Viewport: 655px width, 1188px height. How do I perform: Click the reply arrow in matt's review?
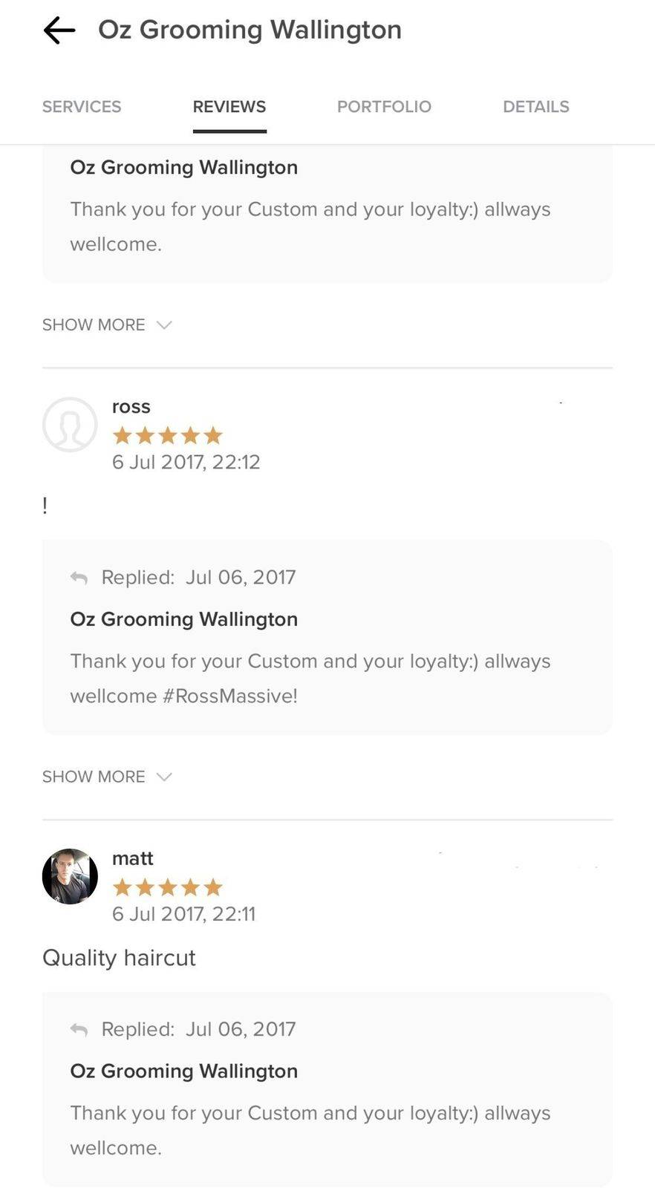[x=79, y=1029]
